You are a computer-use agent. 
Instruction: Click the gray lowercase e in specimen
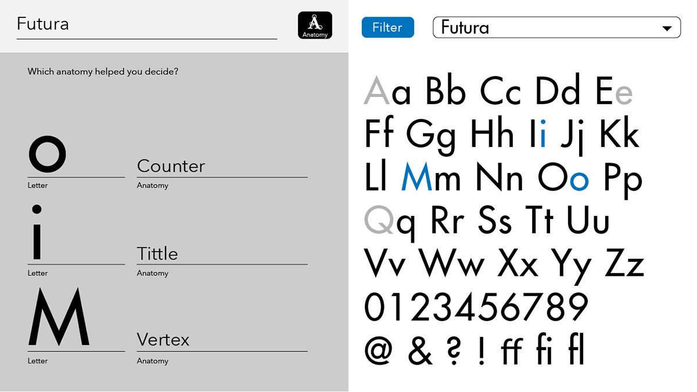click(x=623, y=95)
